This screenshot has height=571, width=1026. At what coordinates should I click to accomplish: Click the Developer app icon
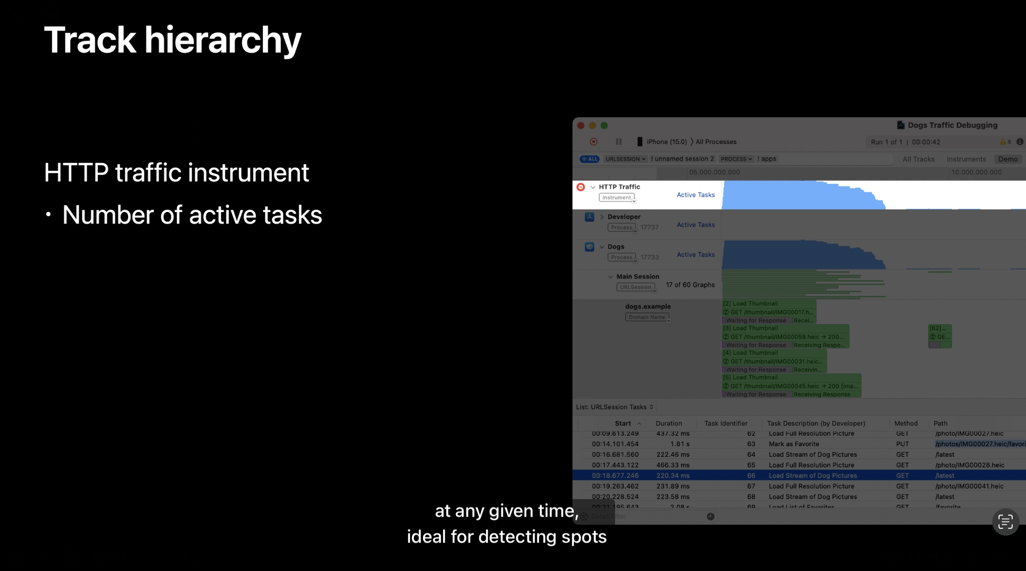coord(589,217)
